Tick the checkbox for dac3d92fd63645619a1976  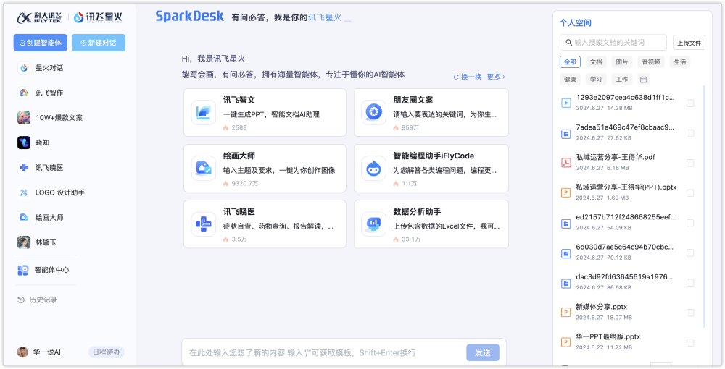[x=690, y=283]
